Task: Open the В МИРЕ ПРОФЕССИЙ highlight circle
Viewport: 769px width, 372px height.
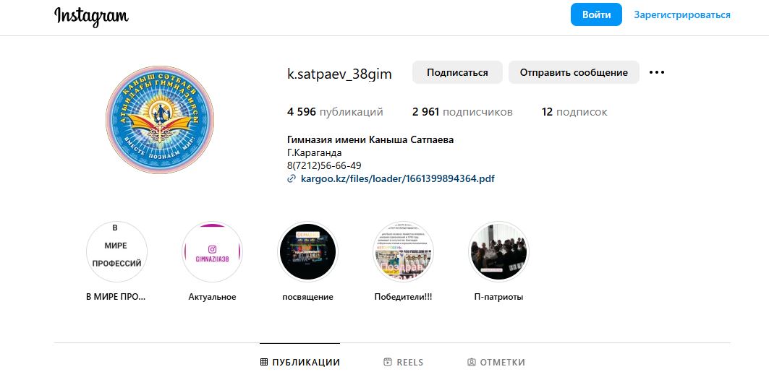Action: [116, 251]
